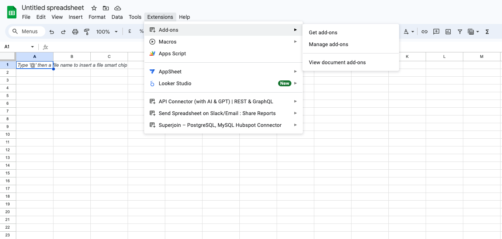Expand the AppSheet submenu arrow
This screenshot has height=239, width=502.
click(x=295, y=72)
